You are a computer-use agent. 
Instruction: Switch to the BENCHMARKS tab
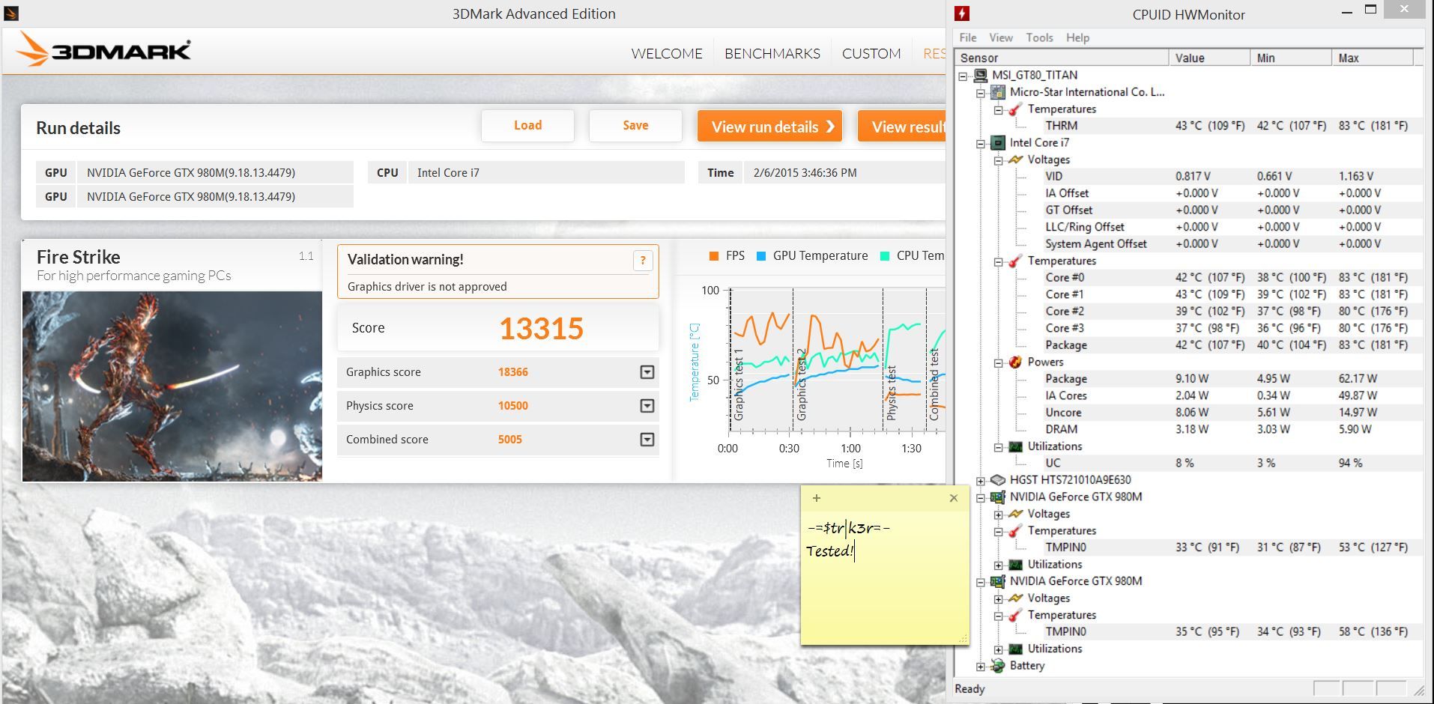(772, 53)
